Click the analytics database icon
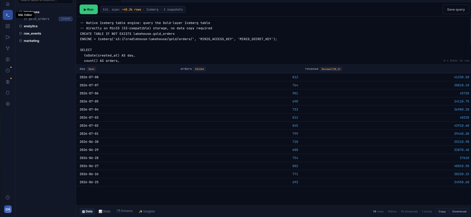471x217 pixels. pyautogui.click(x=21, y=26)
